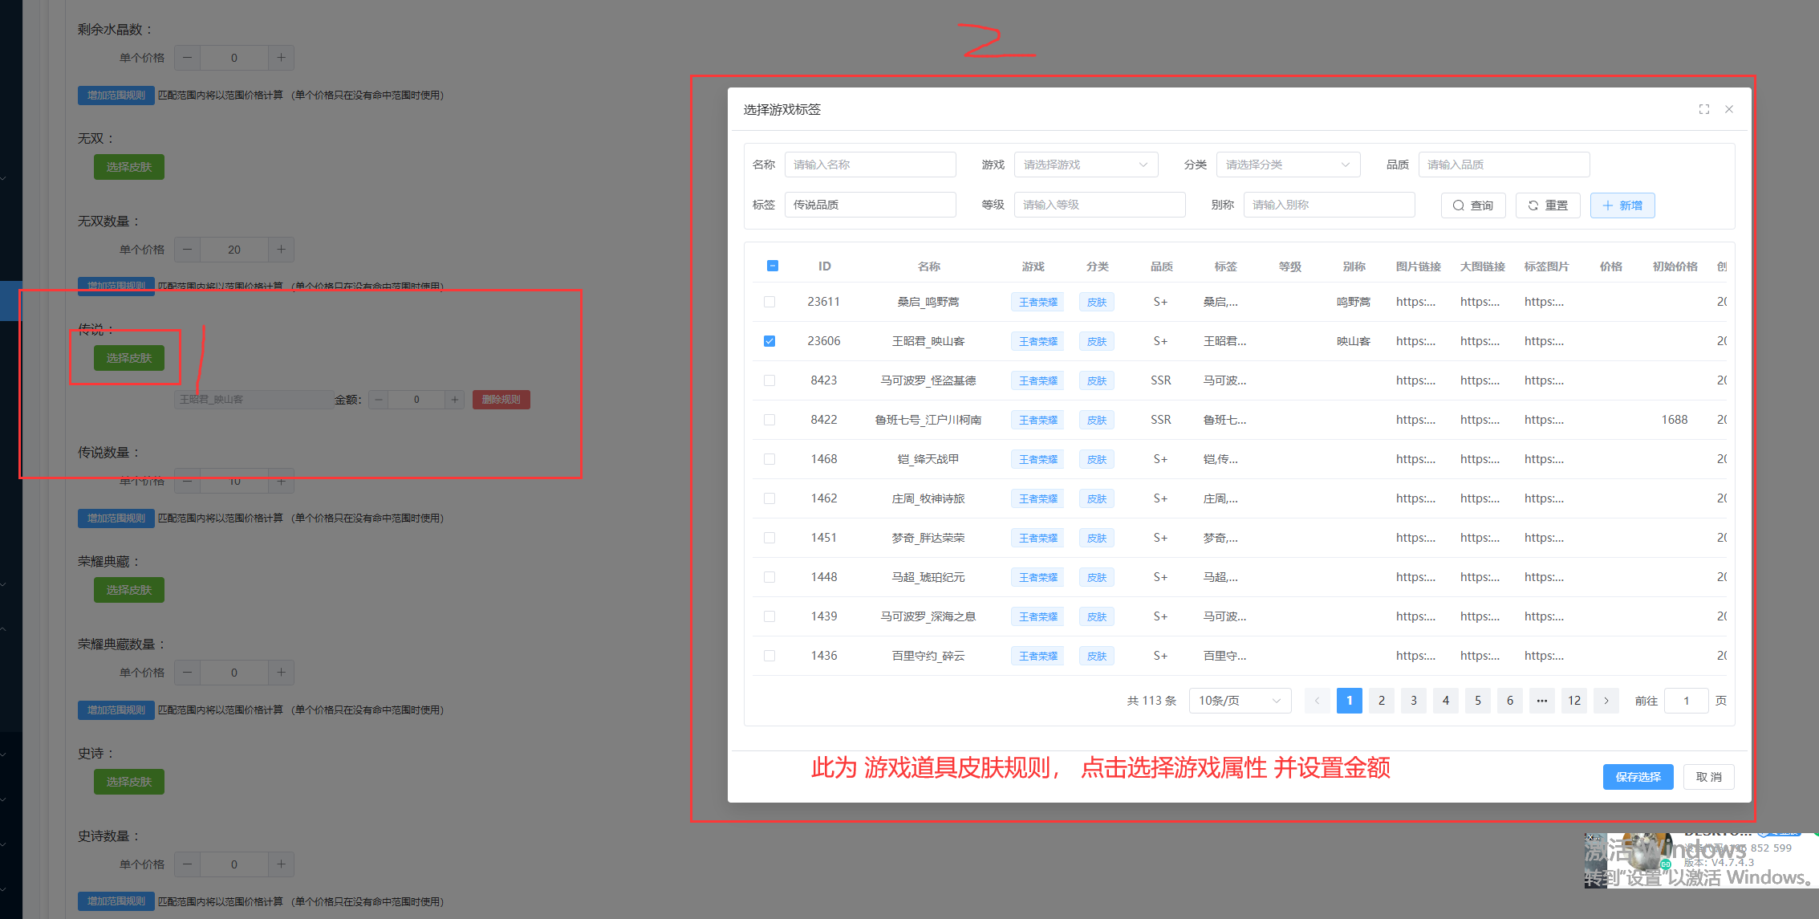This screenshot has width=1819, height=919.
Task: Uncheck the row 23606 王昭君_映山客
Action: click(x=769, y=341)
